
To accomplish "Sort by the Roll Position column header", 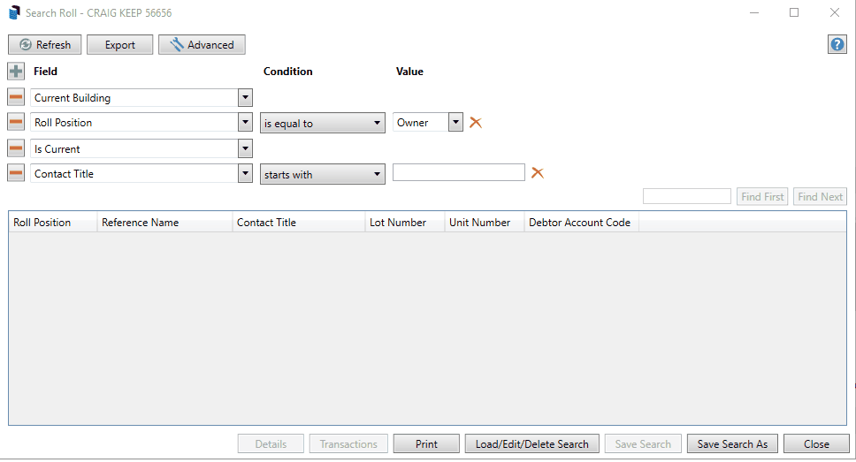I will click(x=53, y=223).
